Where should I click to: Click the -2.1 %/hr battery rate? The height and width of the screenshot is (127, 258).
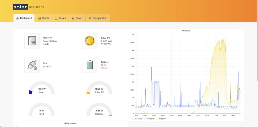[103, 68]
